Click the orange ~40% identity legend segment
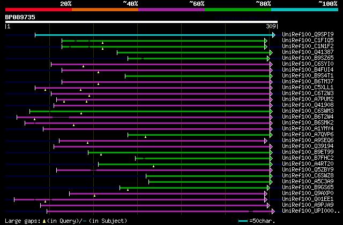Screen dimensions: 343x225 tap(105, 10)
